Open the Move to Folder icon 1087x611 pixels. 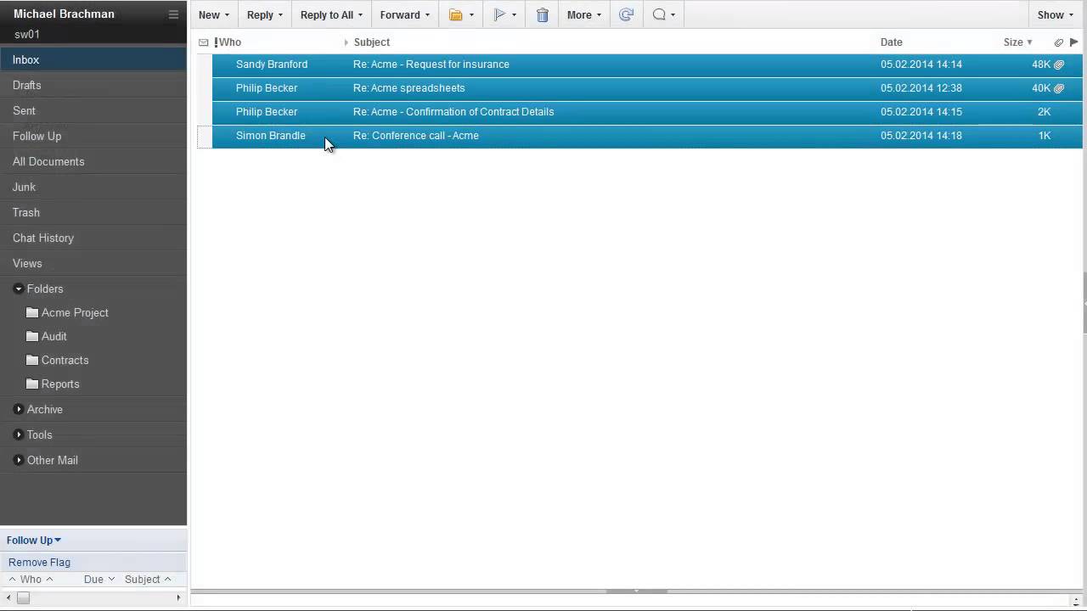pyautogui.click(x=456, y=14)
